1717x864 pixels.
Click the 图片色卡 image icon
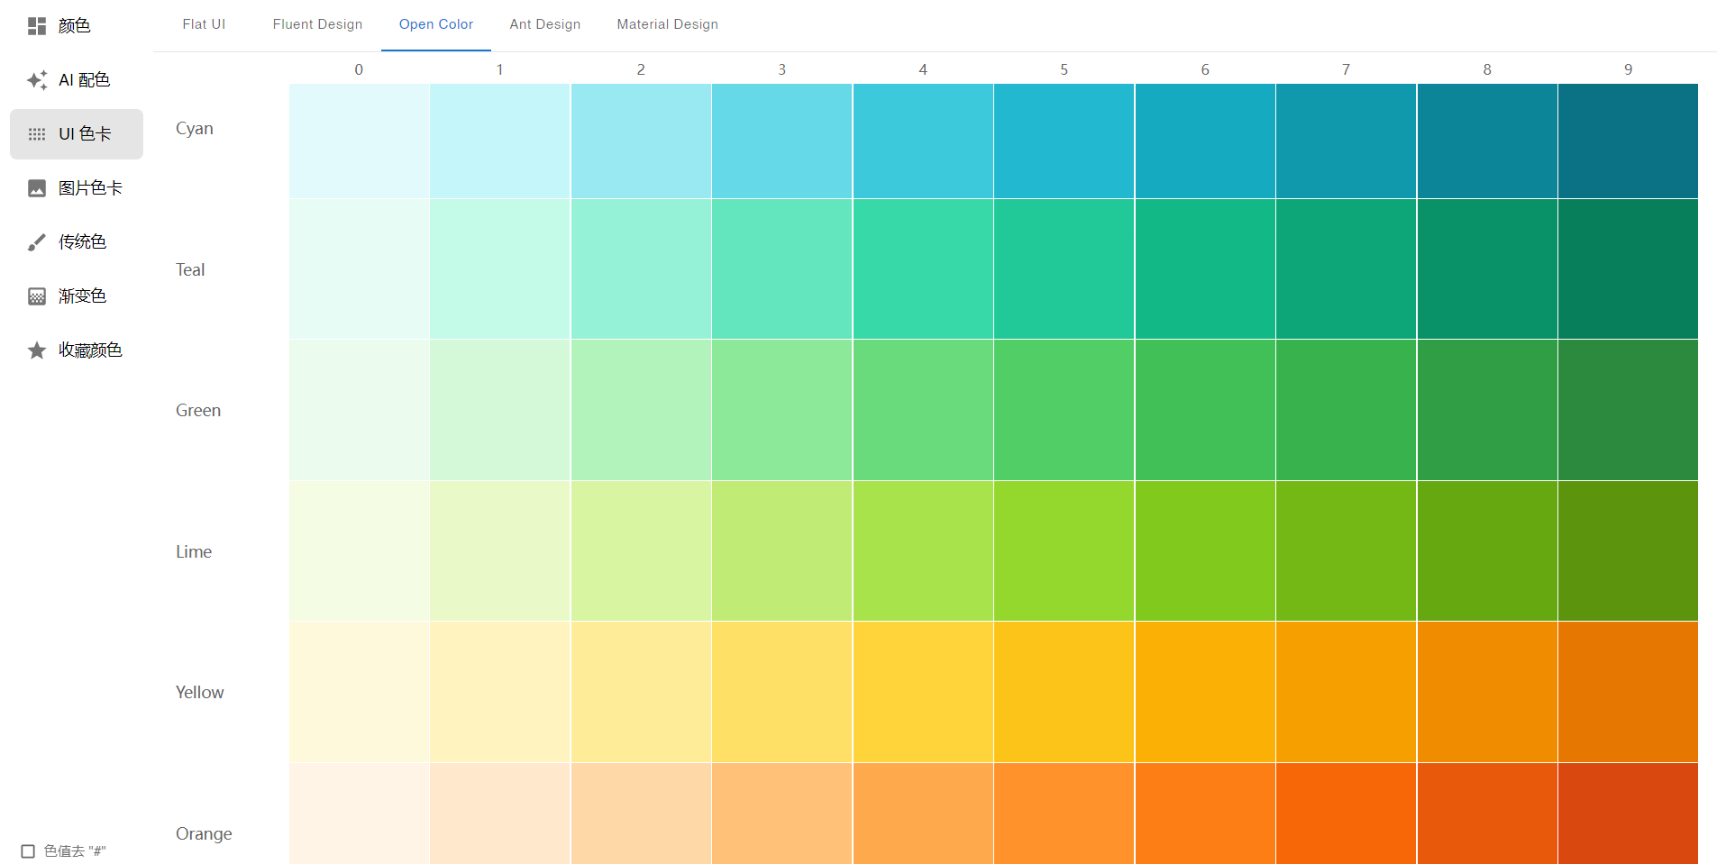coord(37,188)
